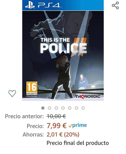Click the 2,01 € (20%) savings amount

[63, 135]
